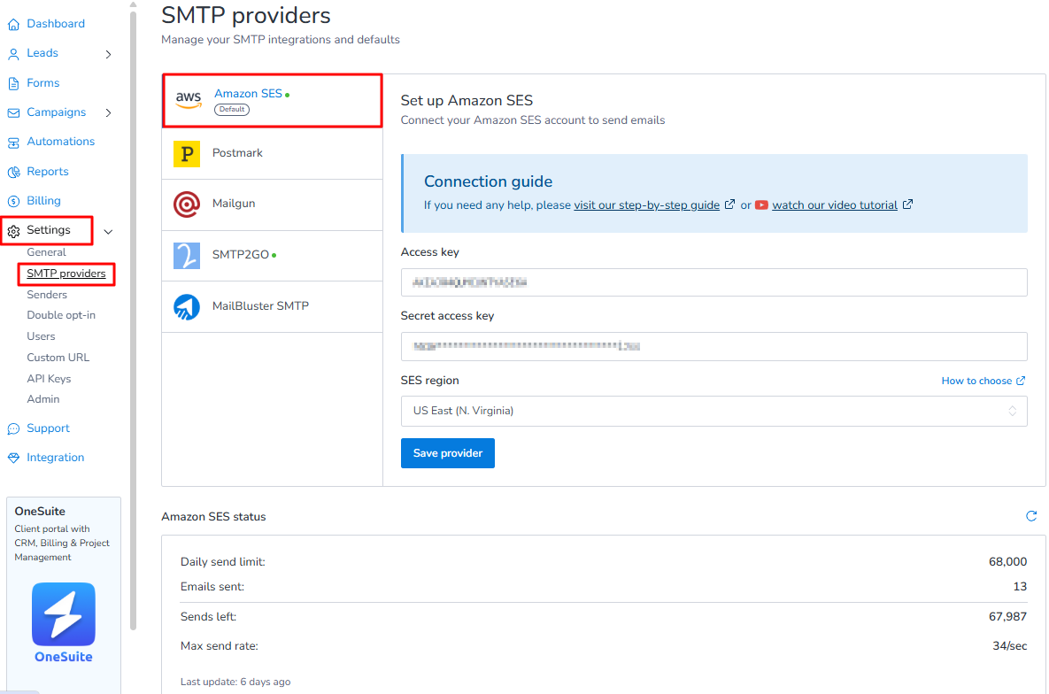1049x694 pixels.
Task: Click the AWS logo icon
Action: point(188,100)
